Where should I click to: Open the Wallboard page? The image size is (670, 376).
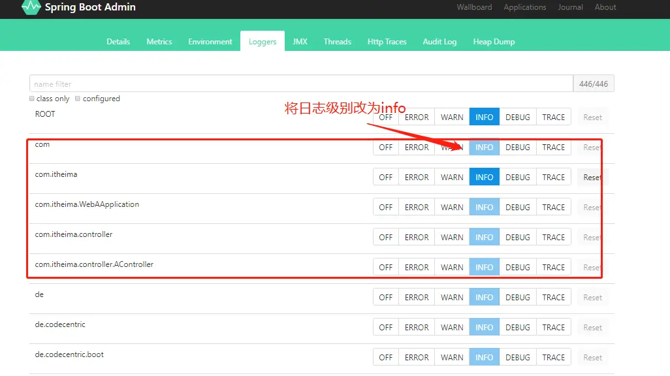pyautogui.click(x=474, y=7)
